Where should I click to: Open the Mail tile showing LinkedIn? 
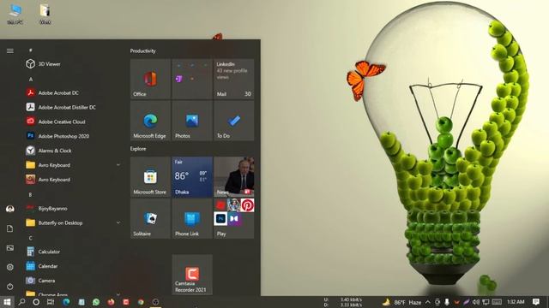click(x=234, y=79)
